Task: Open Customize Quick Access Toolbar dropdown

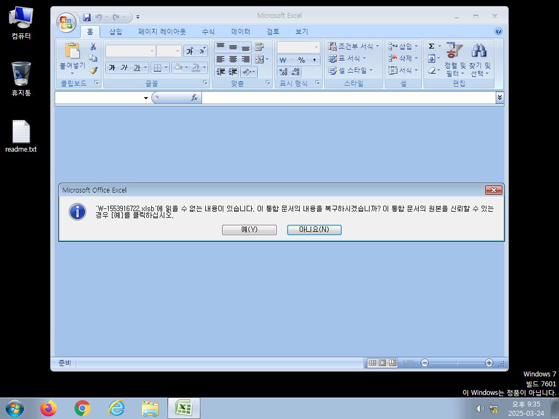Action: 138,17
